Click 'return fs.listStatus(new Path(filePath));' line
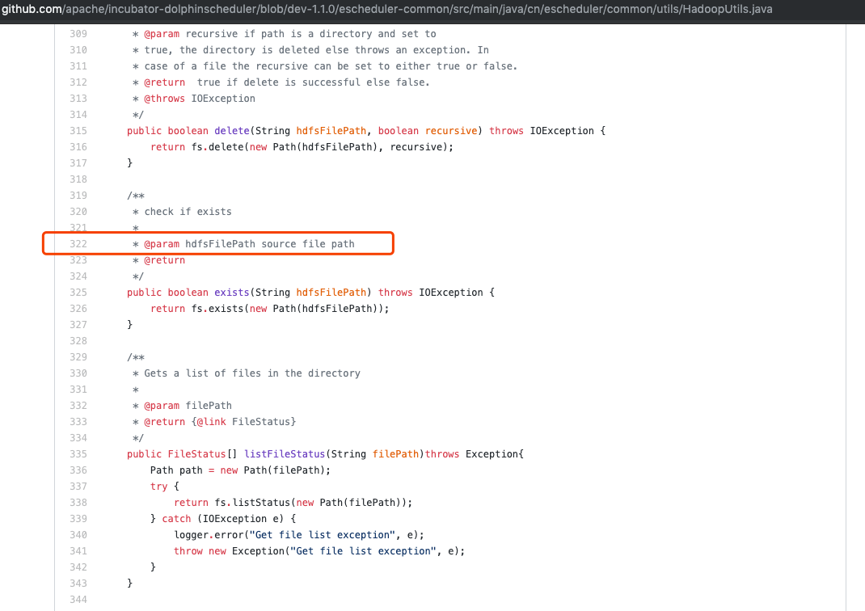 point(293,503)
